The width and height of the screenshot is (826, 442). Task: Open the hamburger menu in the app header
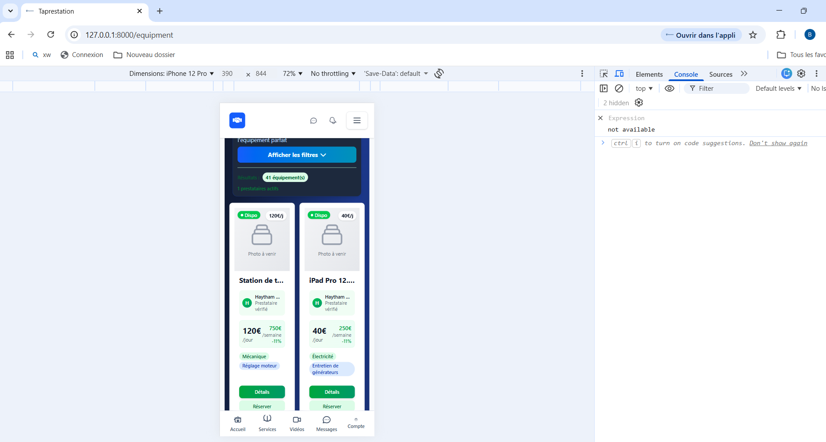[357, 121]
